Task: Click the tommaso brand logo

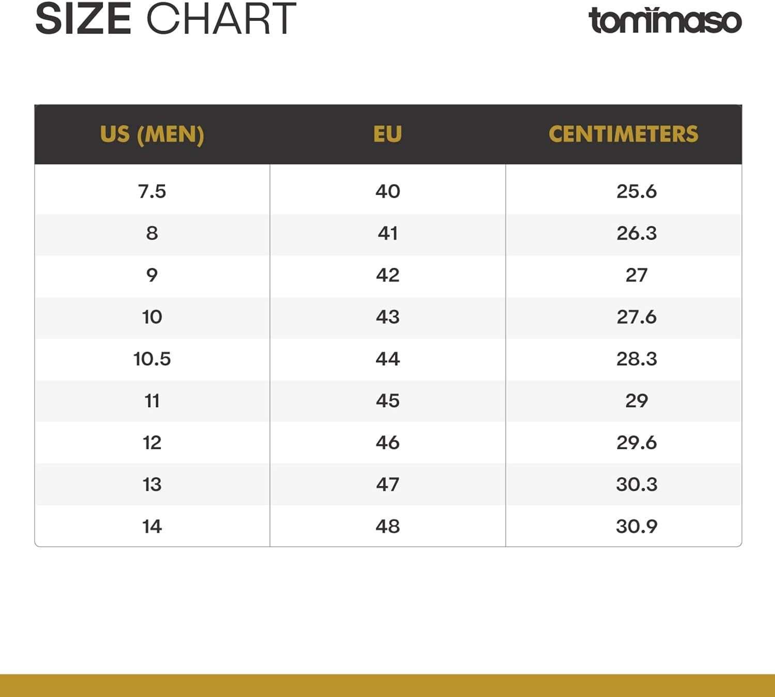Action: coord(665,20)
